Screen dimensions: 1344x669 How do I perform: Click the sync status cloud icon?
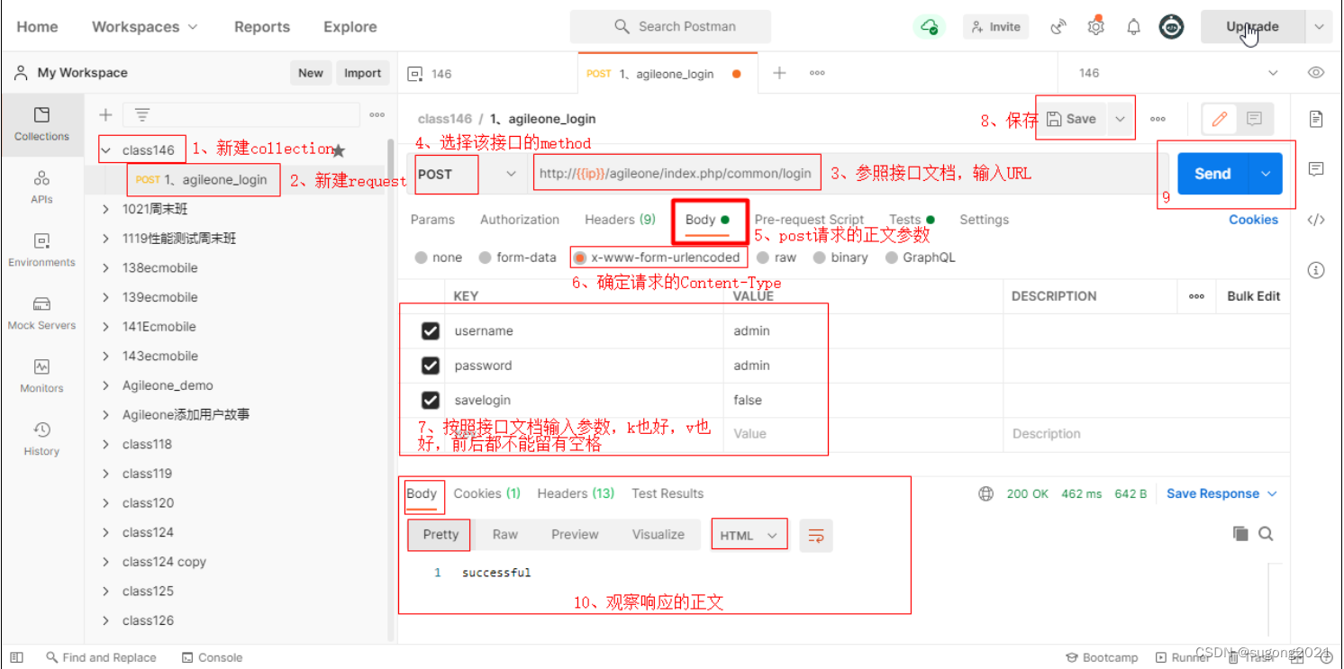[x=929, y=27]
